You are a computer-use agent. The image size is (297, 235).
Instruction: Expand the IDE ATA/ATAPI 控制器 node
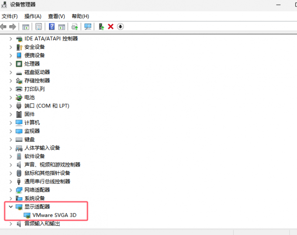(11, 38)
